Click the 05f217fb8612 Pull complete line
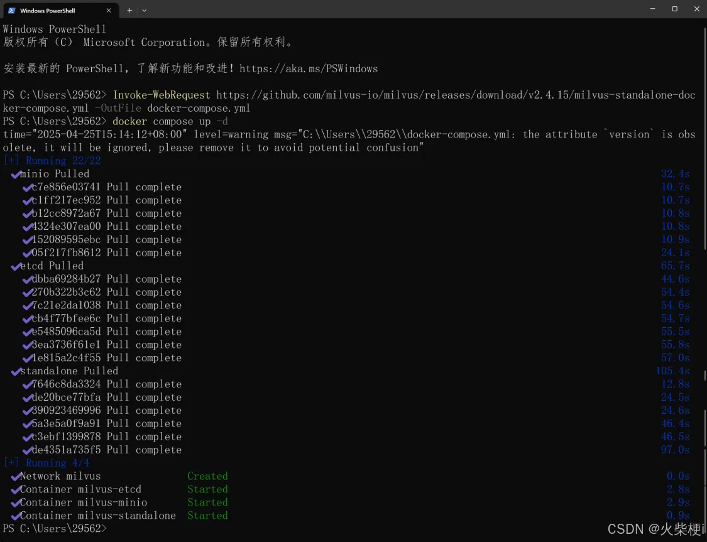The height and width of the screenshot is (542, 707). pos(102,252)
